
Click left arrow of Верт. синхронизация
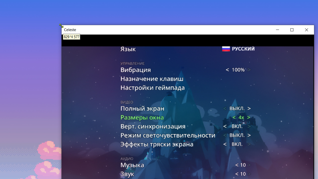225,126
